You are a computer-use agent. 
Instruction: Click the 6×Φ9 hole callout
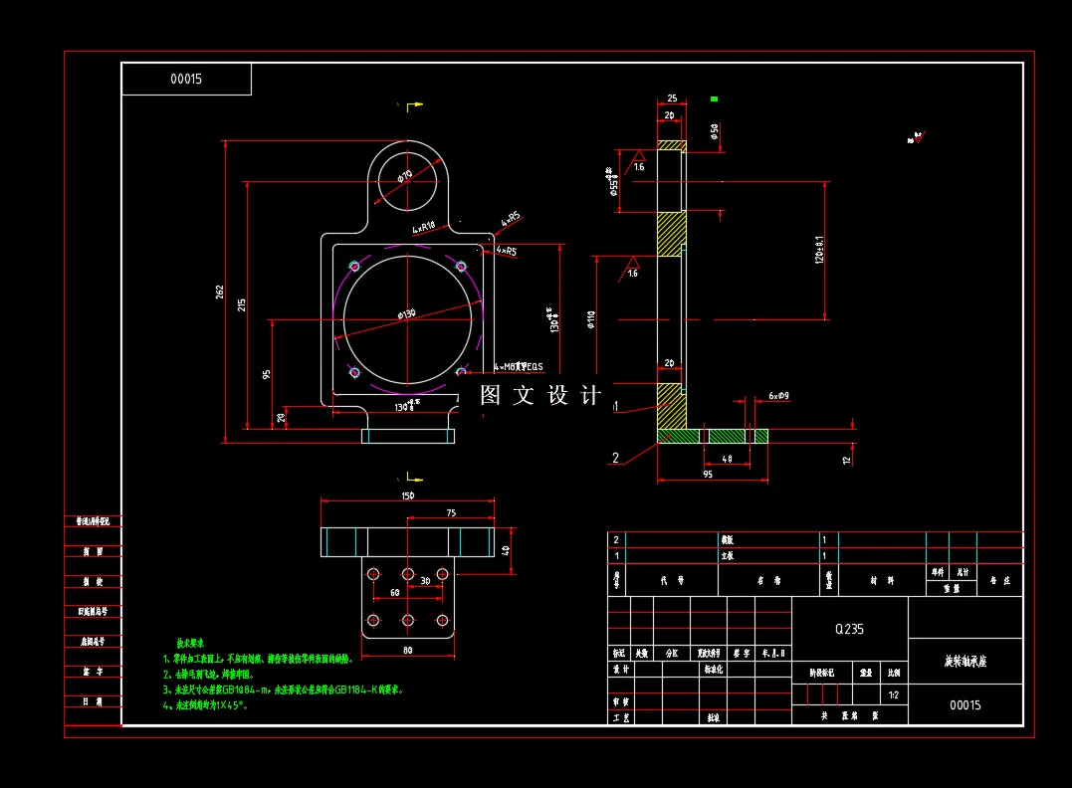778,396
